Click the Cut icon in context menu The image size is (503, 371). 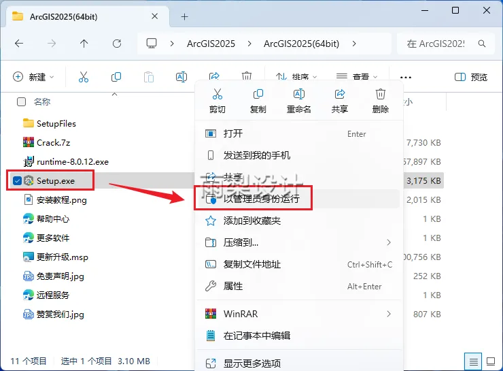click(x=218, y=94)
